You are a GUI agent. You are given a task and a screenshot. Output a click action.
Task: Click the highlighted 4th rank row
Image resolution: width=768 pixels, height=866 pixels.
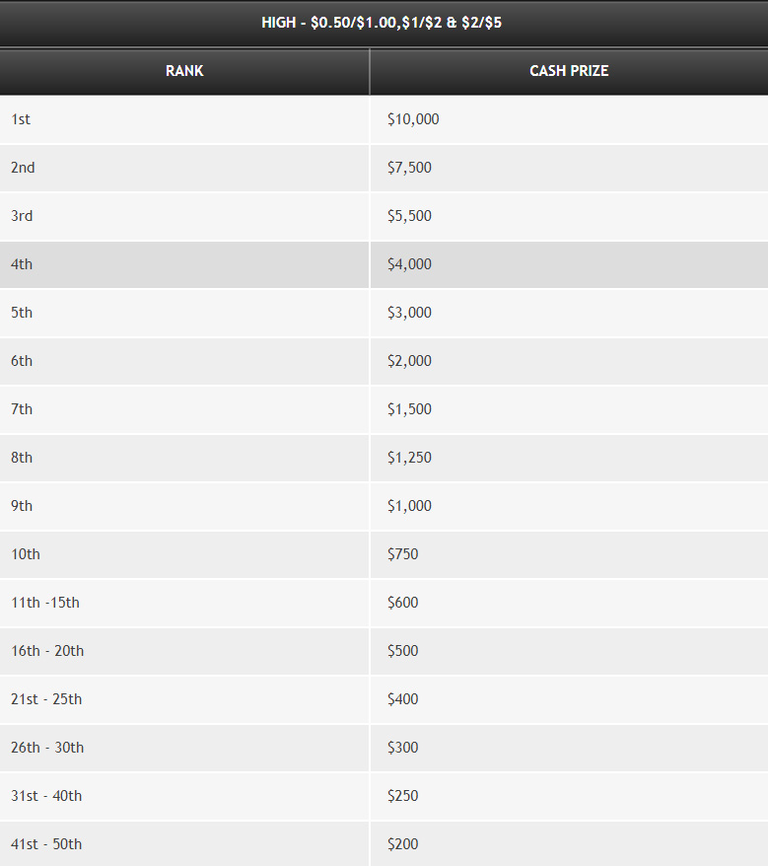point(384,264)
